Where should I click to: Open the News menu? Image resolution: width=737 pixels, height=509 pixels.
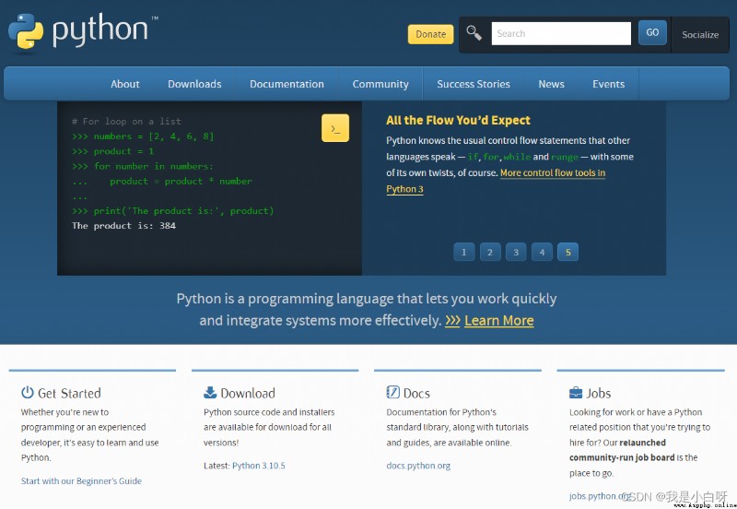click(551, 84)
